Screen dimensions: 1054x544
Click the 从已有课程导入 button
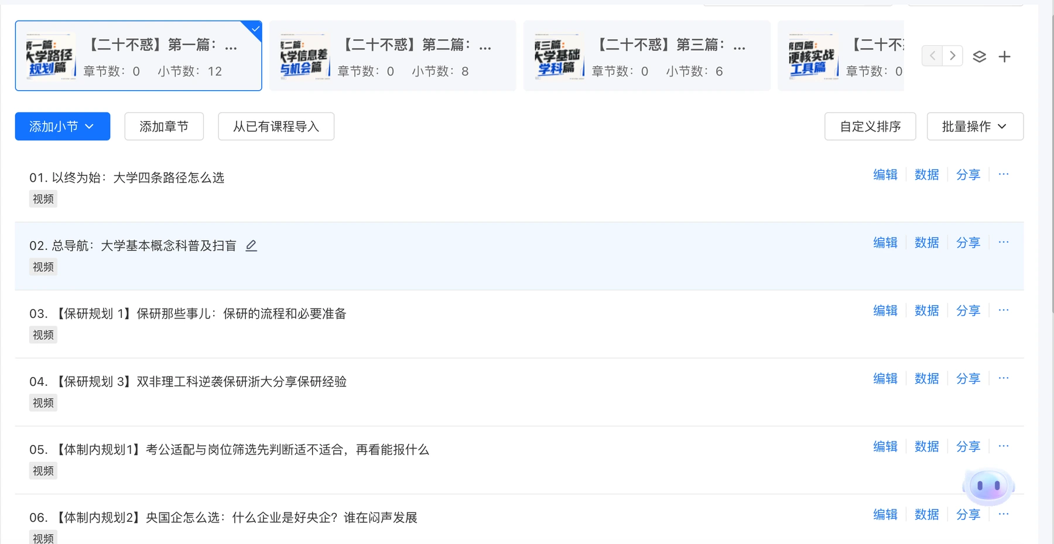pos(276,126)
